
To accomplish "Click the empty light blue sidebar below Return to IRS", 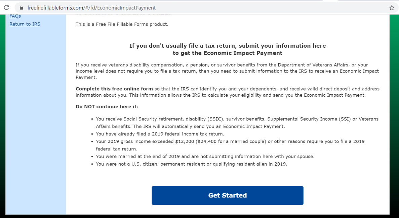I will point(36,118).
